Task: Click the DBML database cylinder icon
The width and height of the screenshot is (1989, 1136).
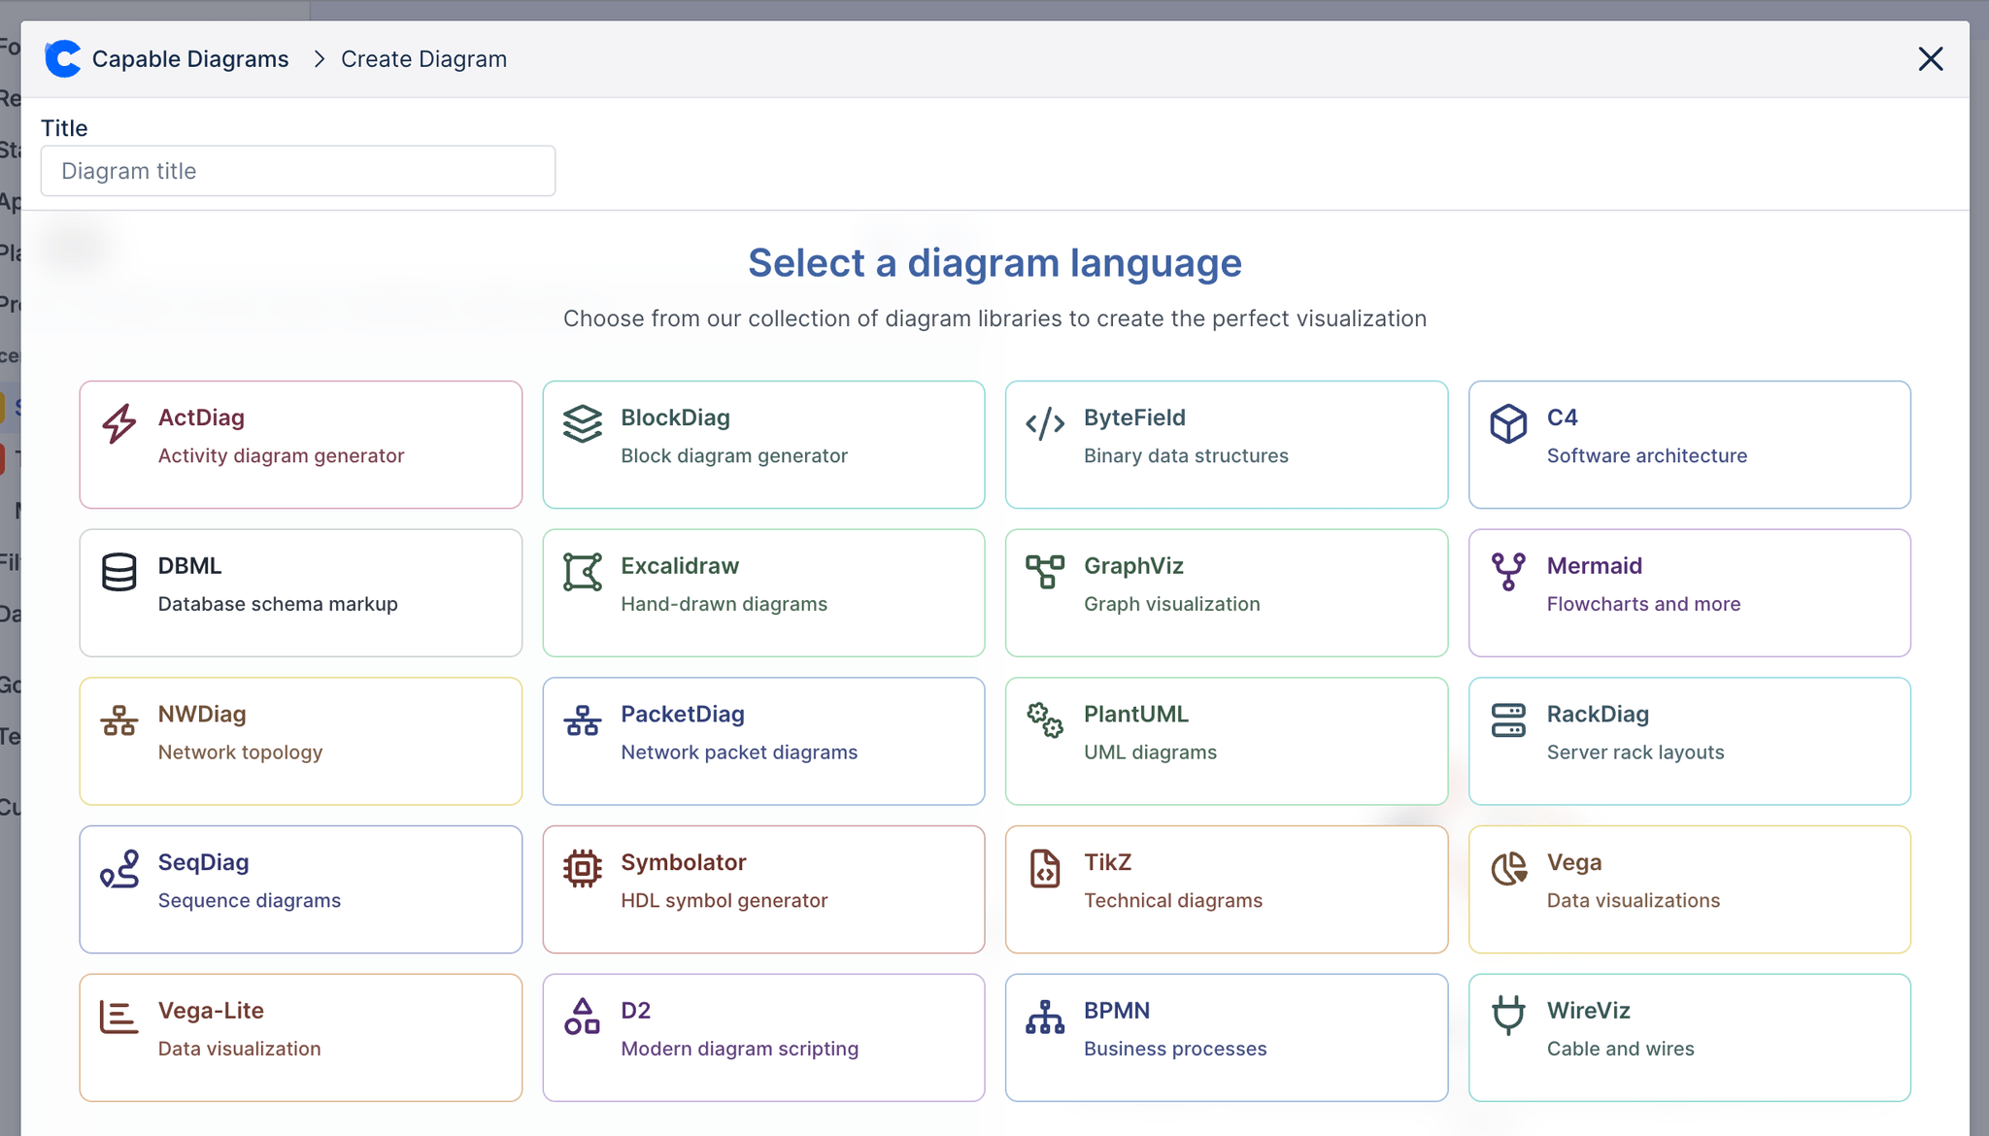Action: (119, 572)
